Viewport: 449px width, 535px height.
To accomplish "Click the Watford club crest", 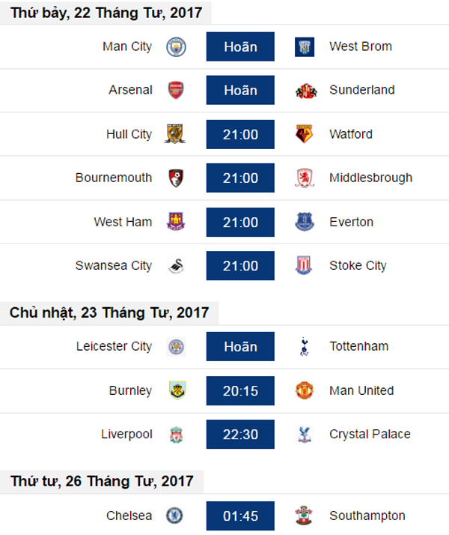I will coord(305,134).
